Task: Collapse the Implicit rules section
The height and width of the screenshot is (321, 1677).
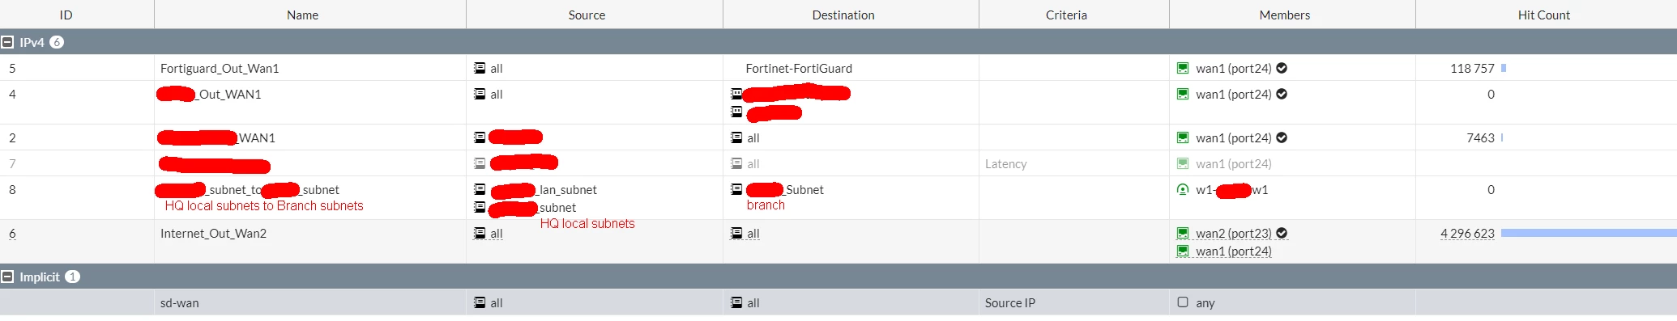Action: point(7,277)
